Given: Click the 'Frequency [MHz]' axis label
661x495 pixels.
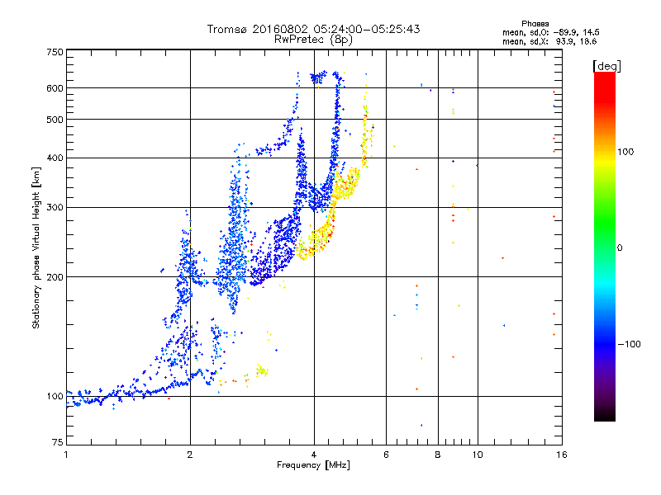Looking at the screenshot, I should [313, 465].
